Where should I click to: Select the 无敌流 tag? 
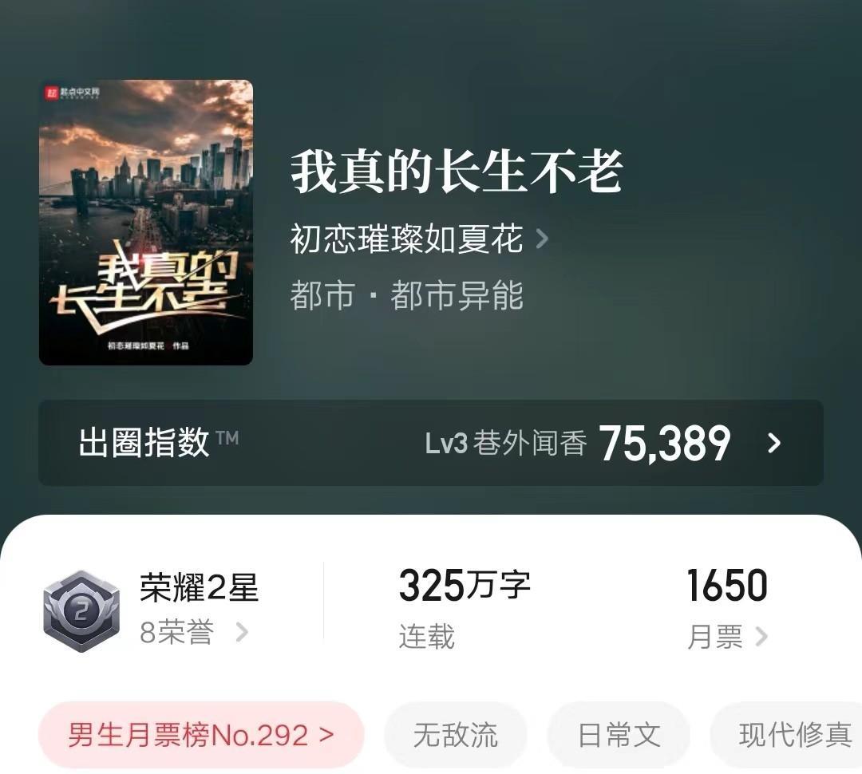(x=455, y=735)
